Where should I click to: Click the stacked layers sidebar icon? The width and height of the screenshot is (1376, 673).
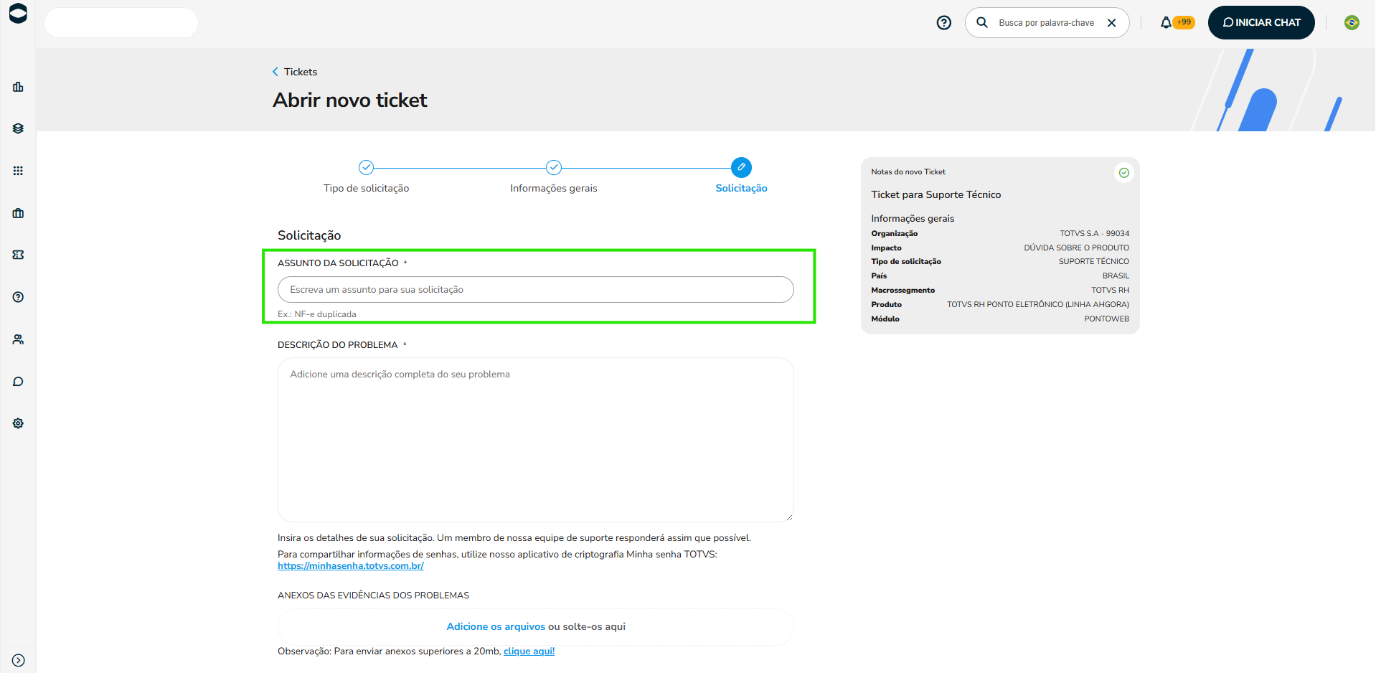click(x=18, y=128)
